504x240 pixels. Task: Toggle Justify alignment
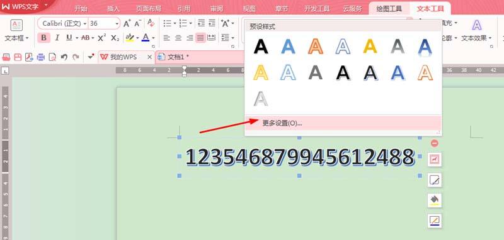coord(200,38)
